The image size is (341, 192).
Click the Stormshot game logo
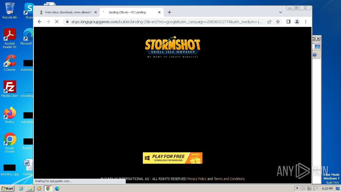pyautogui.click(x=173, y=47)
